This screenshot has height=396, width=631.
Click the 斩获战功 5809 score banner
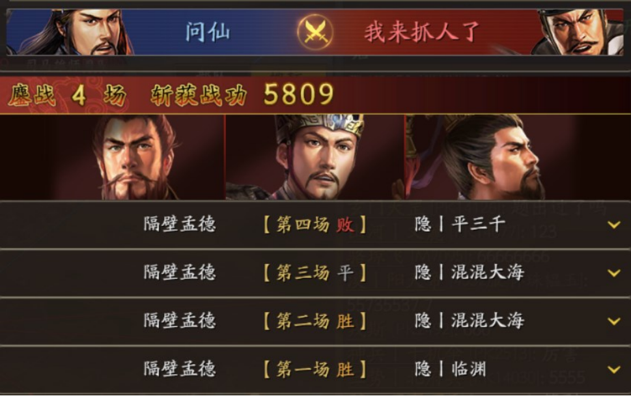(242, 95)
